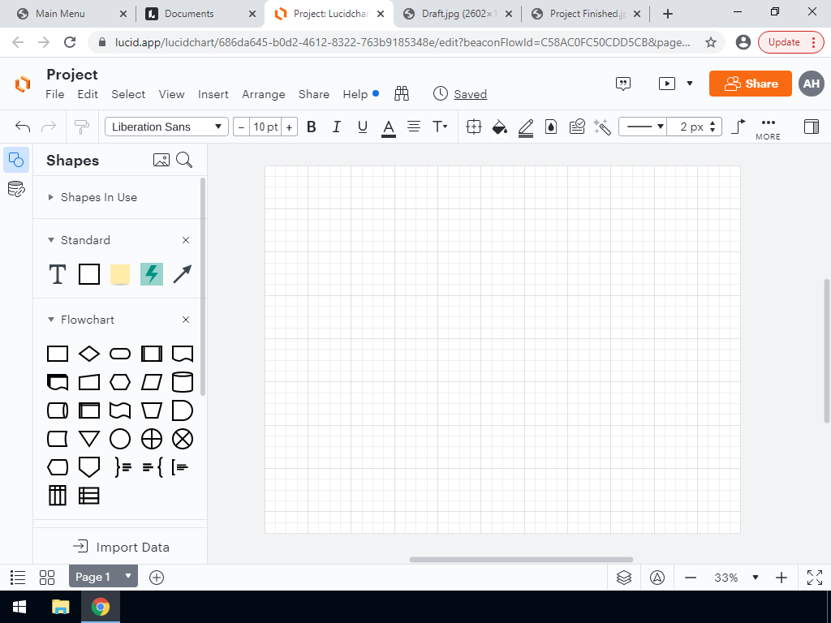Image resolution: width=831 pixels, height=623 pixels.
Task: Click Import Data button
Action: coord(121,547)
